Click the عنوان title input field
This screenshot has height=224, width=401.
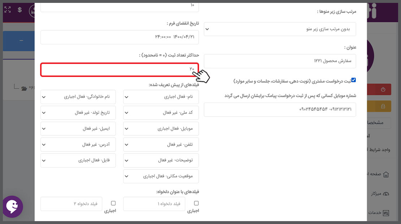click(x=280, y=61)
